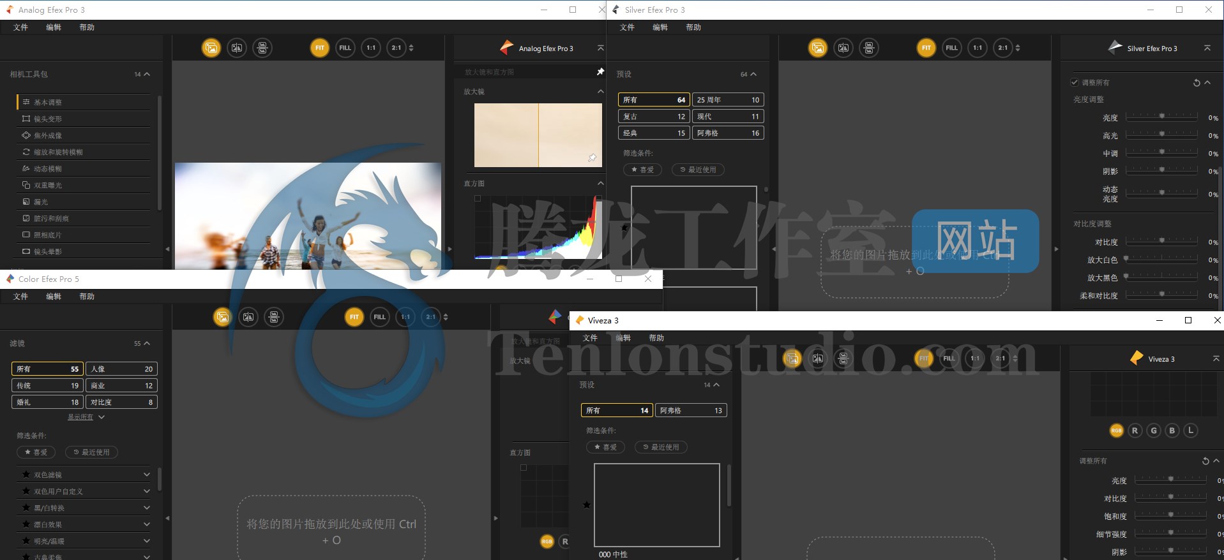Select 25 周年 preset category
Screen dimensions: 1224x560
[x=728, y=100]
